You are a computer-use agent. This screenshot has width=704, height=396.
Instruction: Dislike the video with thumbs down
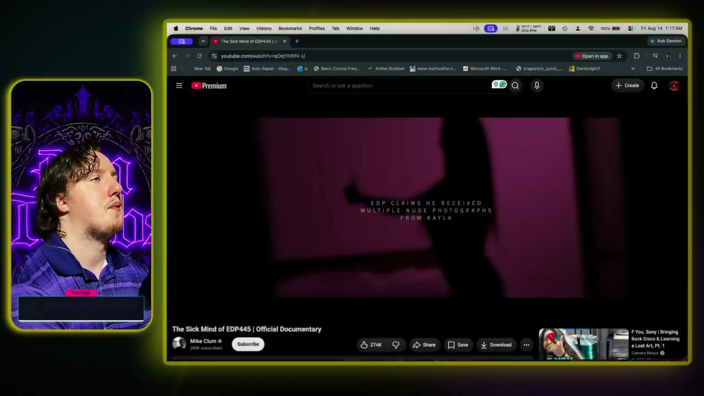(x=396, y=345)
